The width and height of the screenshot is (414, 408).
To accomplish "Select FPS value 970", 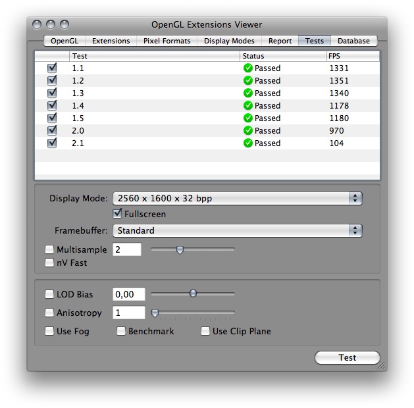I will 336,130.
